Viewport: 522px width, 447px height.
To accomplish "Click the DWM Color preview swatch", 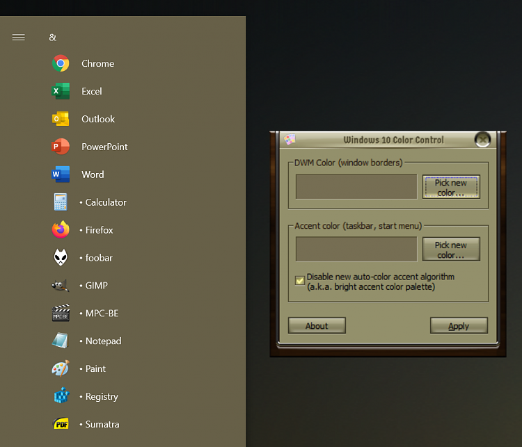I will [x=356, y=186].
